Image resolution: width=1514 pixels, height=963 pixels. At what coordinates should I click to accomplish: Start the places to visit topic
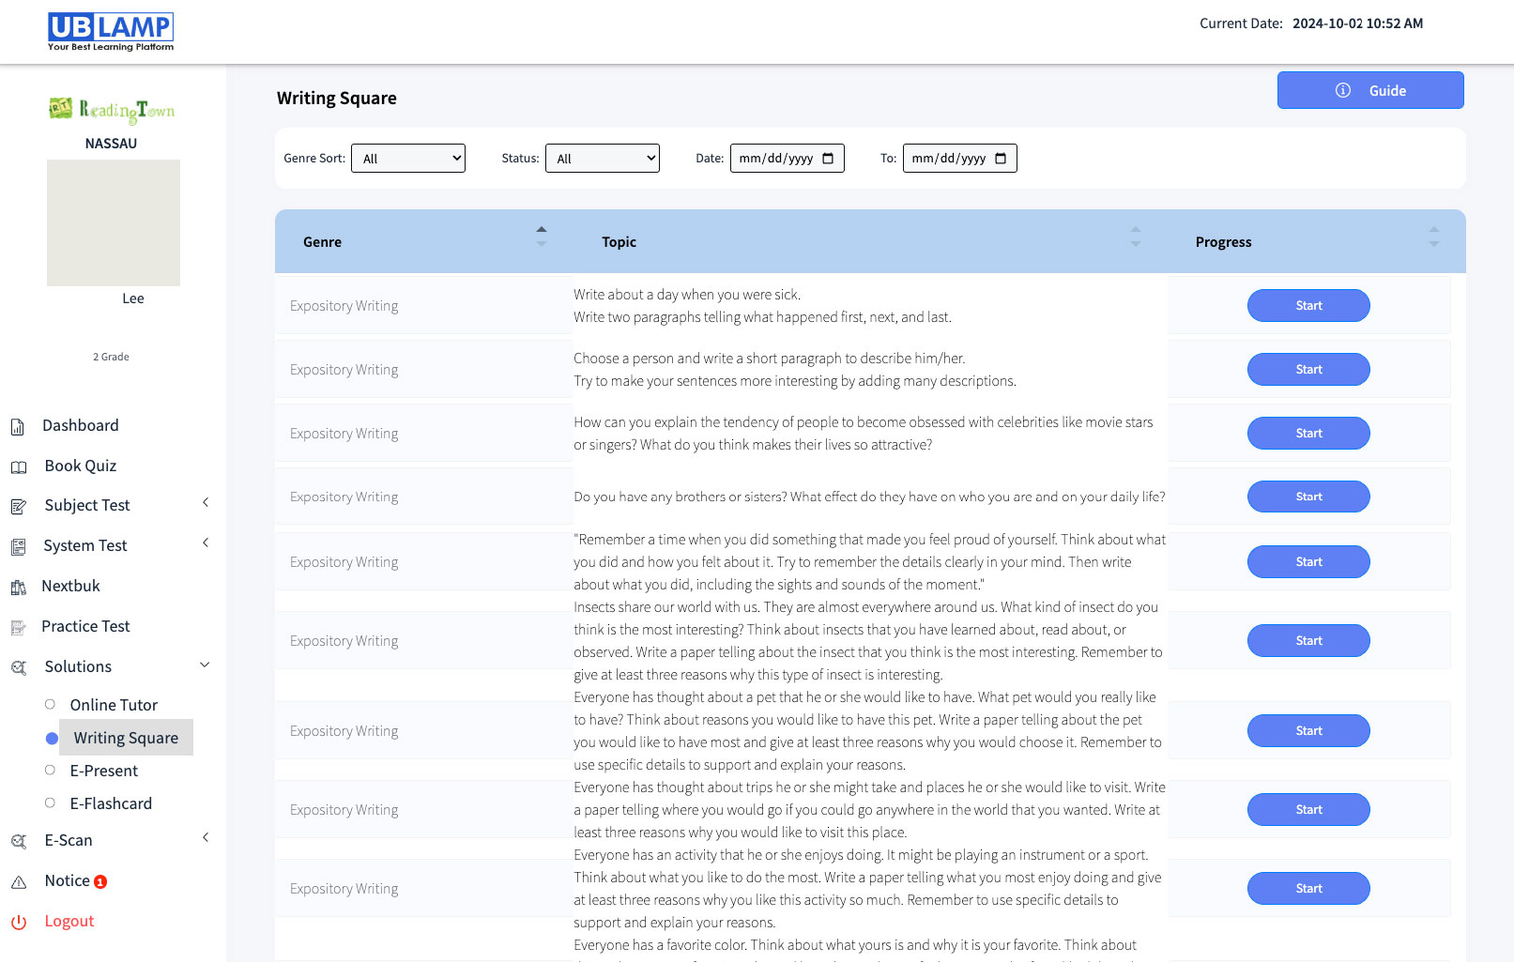(x=1308, y=809)
